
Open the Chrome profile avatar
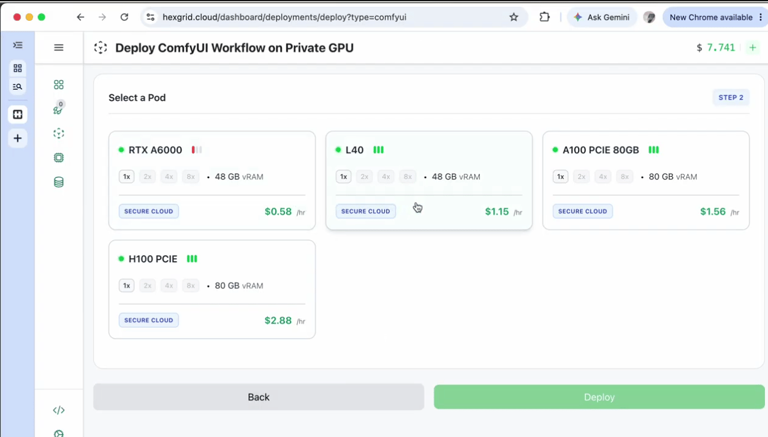click(649, 17)
